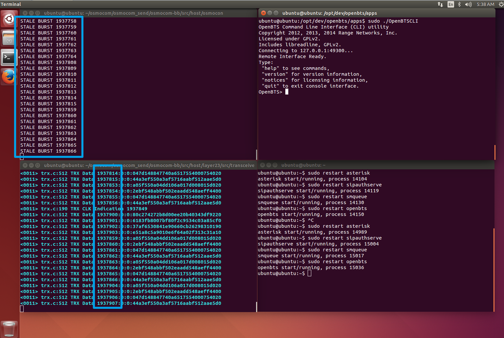Click the line 'STALE BURST 1937758'
This screenshot has width=504, height=338.
[48, 21]
